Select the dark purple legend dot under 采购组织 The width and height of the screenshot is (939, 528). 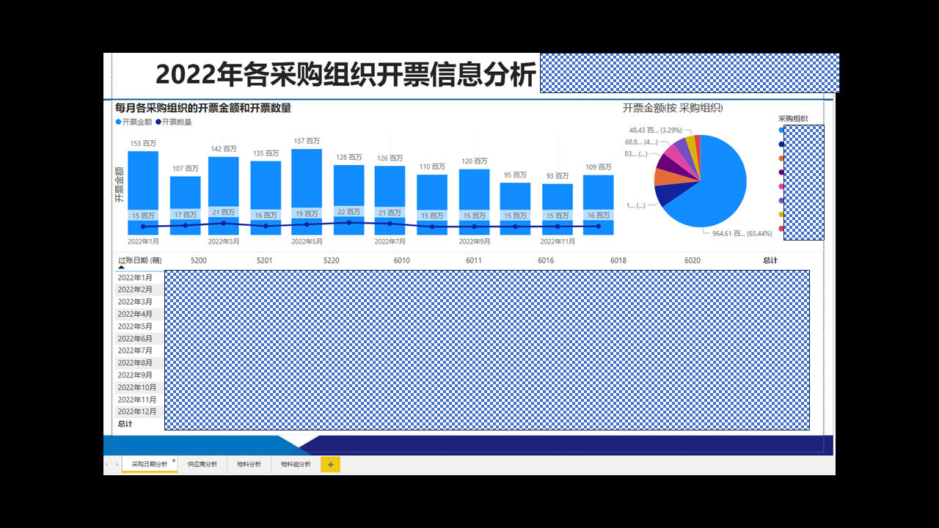(x=781, y=172)
